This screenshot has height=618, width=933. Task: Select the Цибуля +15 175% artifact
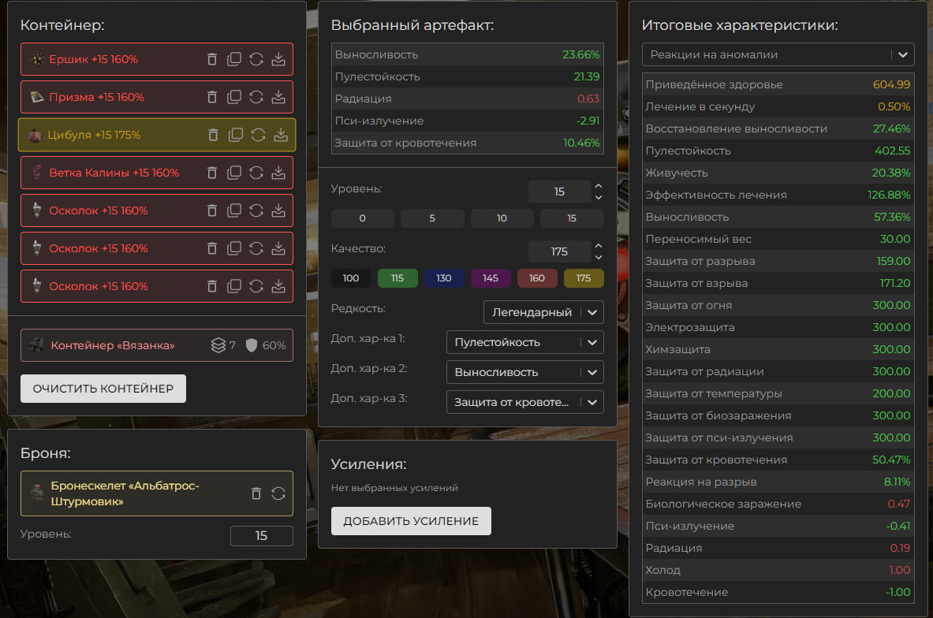[95, 135]
